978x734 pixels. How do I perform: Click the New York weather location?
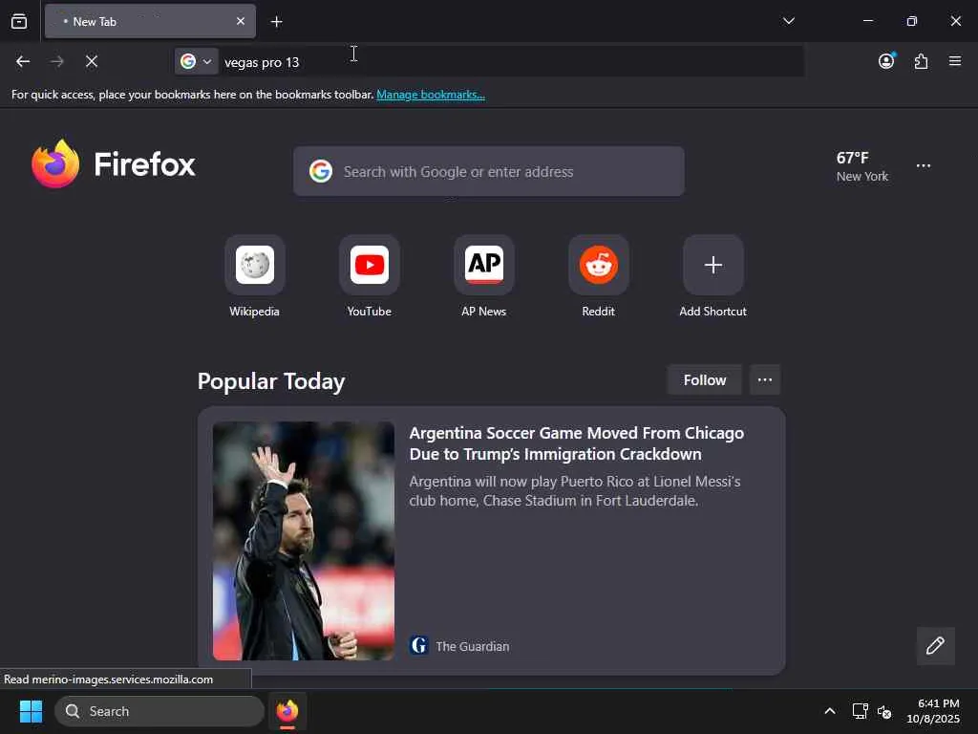[862, 177]
